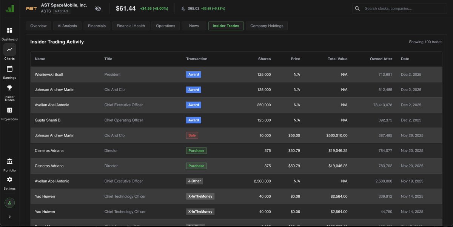Click the user profile avatar icon
This screenshot has height=227, width=453.
[x=9, y=203]
